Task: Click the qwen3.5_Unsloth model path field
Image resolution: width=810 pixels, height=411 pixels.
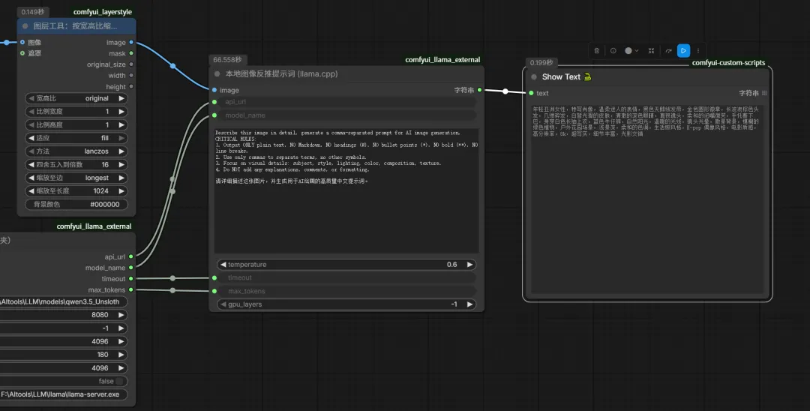Action: click(x=63, y=301)
